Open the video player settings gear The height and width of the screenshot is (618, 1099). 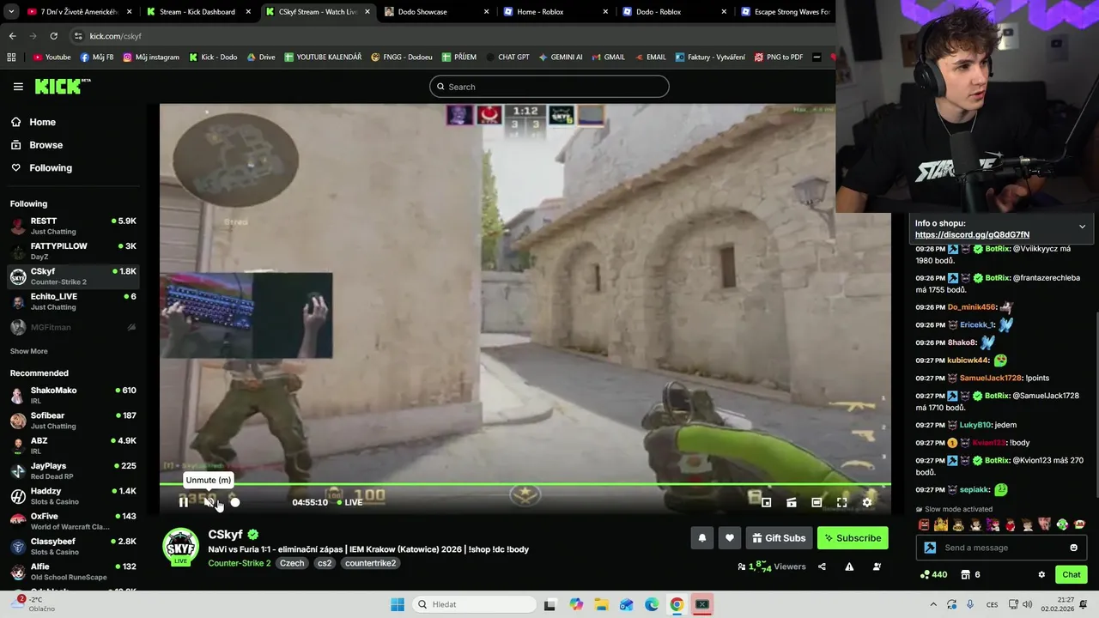click(x=867, y=502)
